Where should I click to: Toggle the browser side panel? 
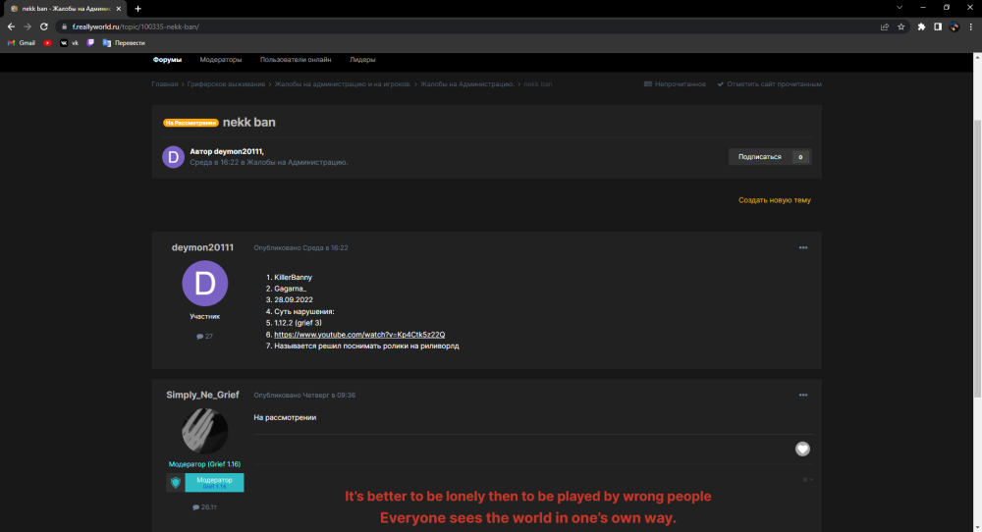coord(938,27)
